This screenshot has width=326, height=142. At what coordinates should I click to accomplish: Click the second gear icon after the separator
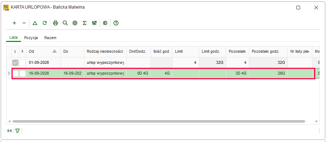pos(105,23)
